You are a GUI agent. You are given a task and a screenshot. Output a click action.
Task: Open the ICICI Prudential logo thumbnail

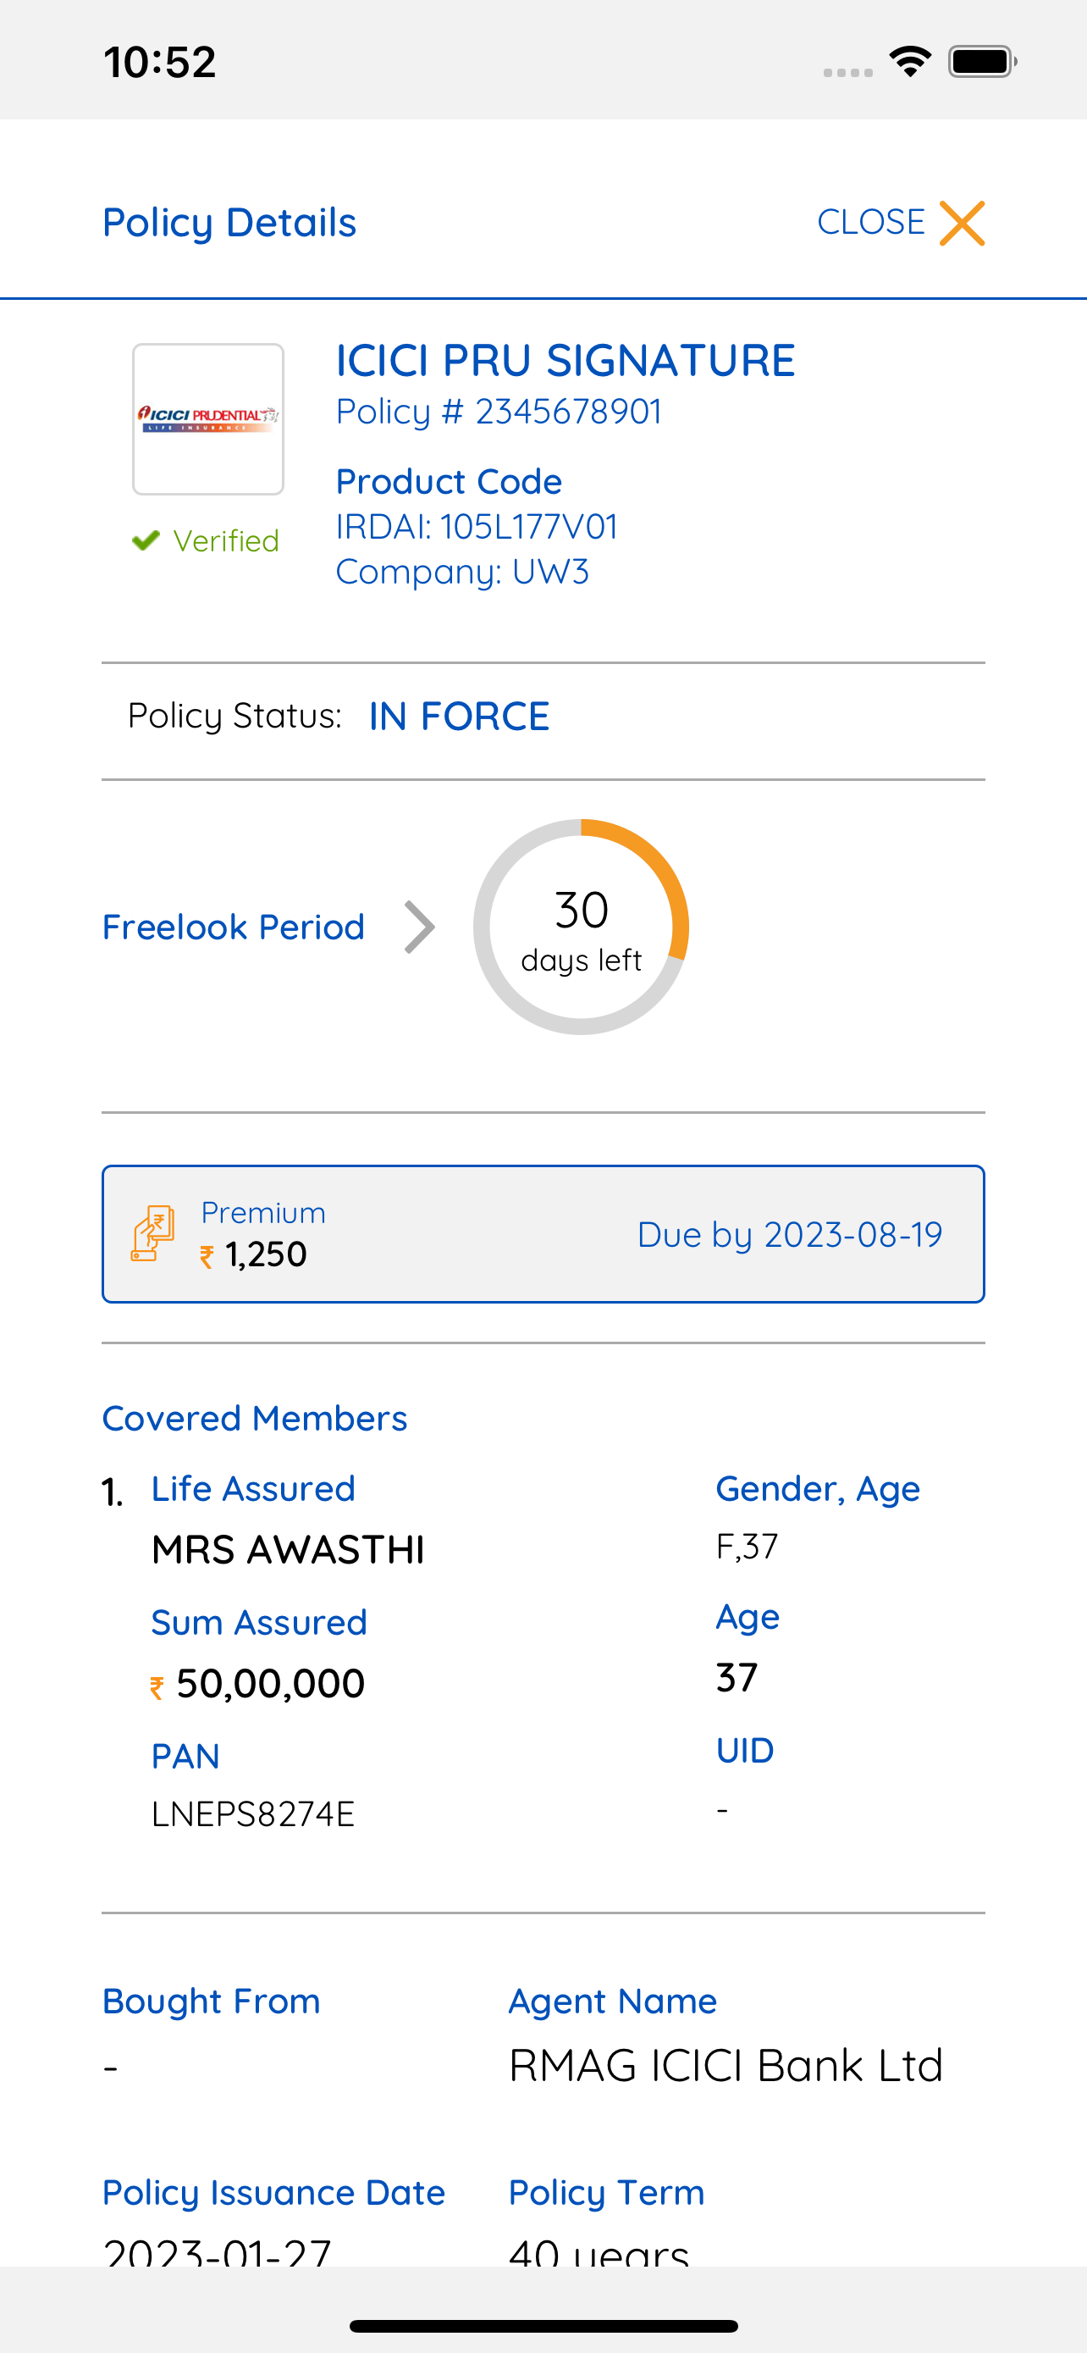(x=208, y=419)
